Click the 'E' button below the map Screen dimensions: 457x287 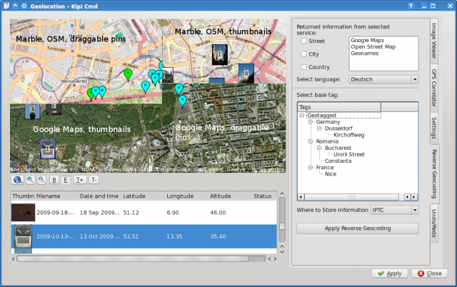coord(65,180)
